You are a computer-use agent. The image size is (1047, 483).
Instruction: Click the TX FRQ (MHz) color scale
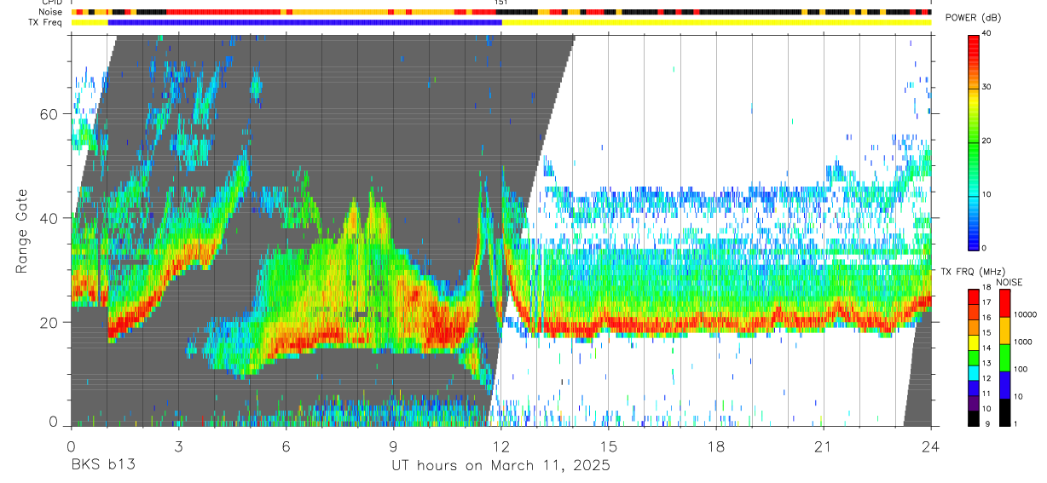[x=974, y=358]
